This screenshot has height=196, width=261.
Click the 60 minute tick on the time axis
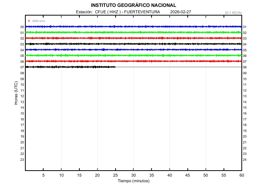(242, 175)
